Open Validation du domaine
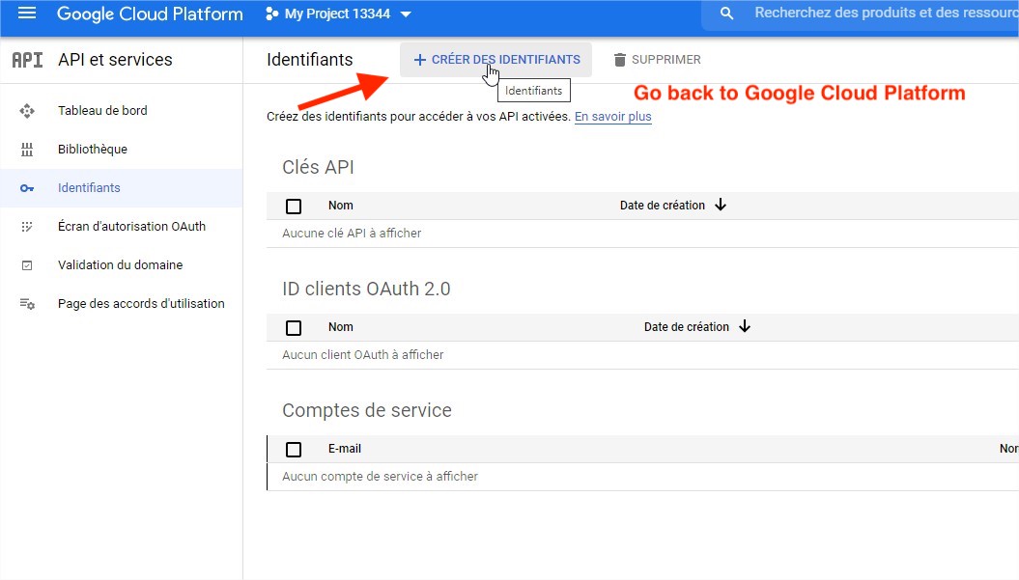 [120, 265]
